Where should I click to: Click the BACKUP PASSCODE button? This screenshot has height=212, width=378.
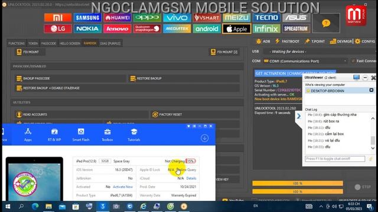(x=70, y=78)
